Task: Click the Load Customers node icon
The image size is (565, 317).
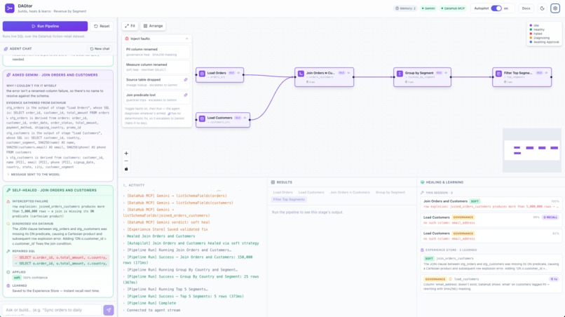Action: pyautogui.click(x=202, y=119)
